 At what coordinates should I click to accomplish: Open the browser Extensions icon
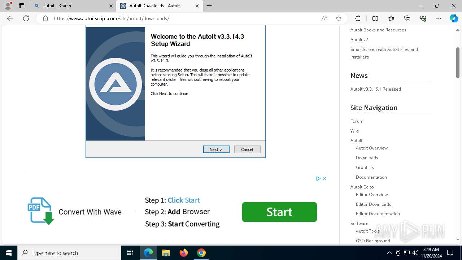(358, 18)
